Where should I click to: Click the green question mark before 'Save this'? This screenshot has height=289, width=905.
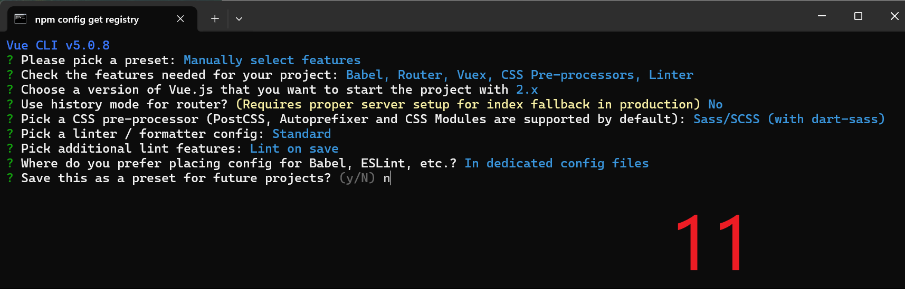pyautogui.click(x=10, y=178)
